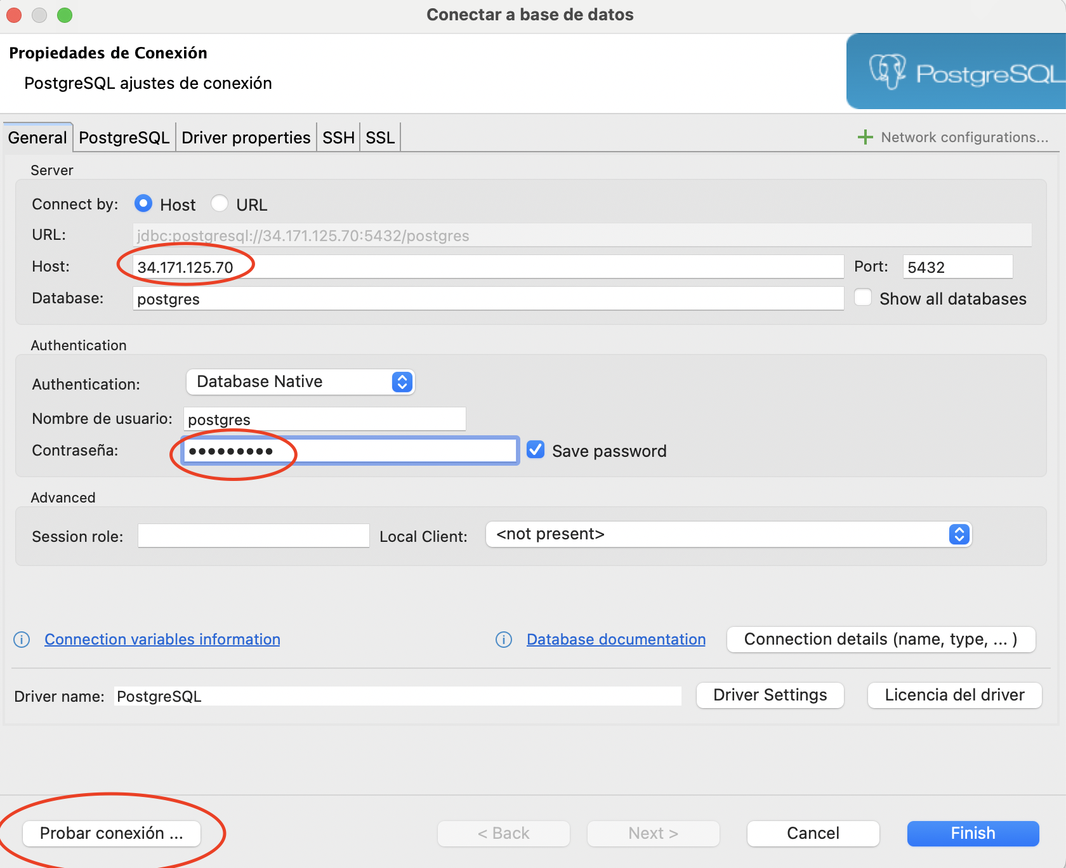This screenshot has height=868, width=1066.
Task: Select the Host radio button
Action: (x=143, y=204)
